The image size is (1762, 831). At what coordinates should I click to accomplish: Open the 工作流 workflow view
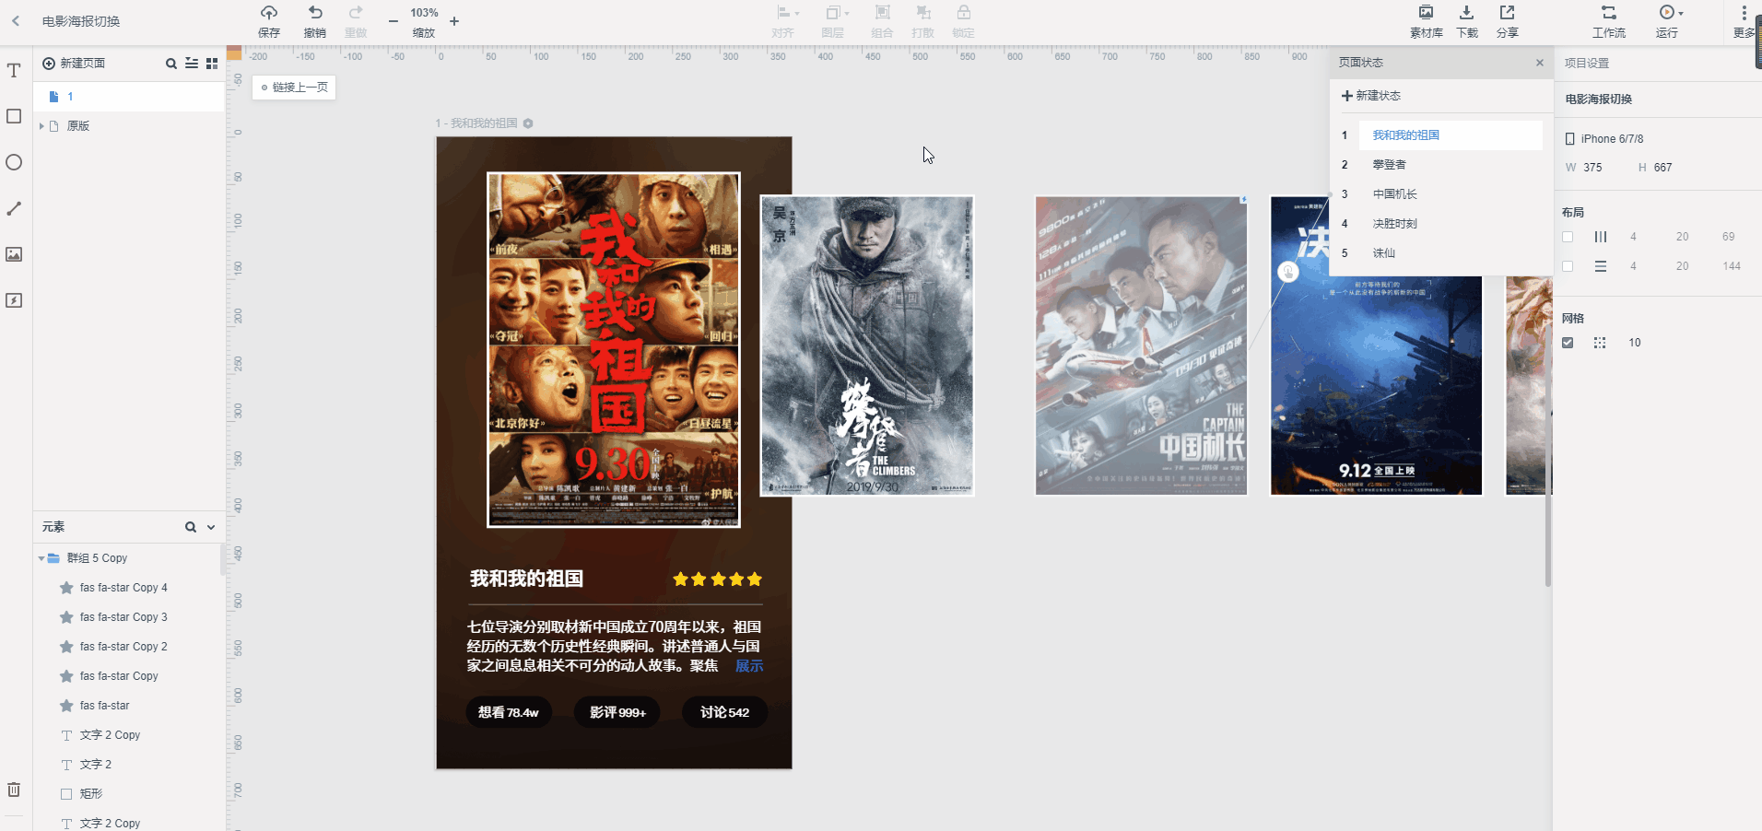1609,20
